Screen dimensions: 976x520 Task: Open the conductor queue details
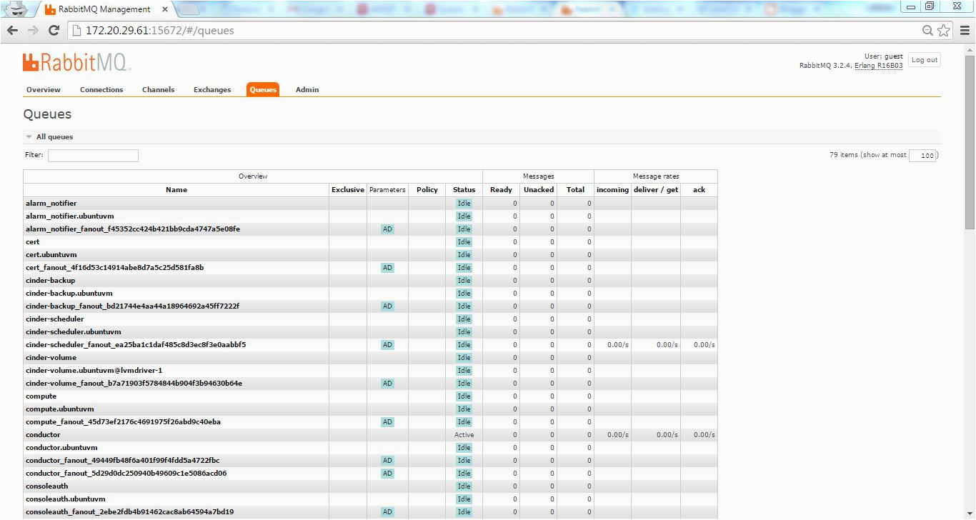tap(43, 435)
